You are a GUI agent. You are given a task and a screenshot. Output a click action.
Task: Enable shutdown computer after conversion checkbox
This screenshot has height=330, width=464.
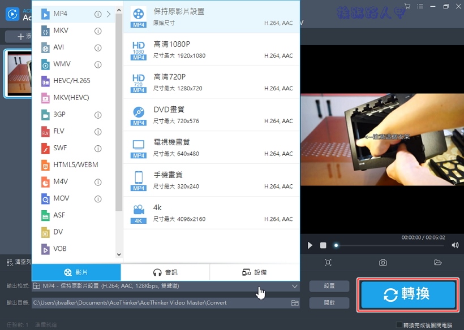pyautogui.click(x=399, y=325)
